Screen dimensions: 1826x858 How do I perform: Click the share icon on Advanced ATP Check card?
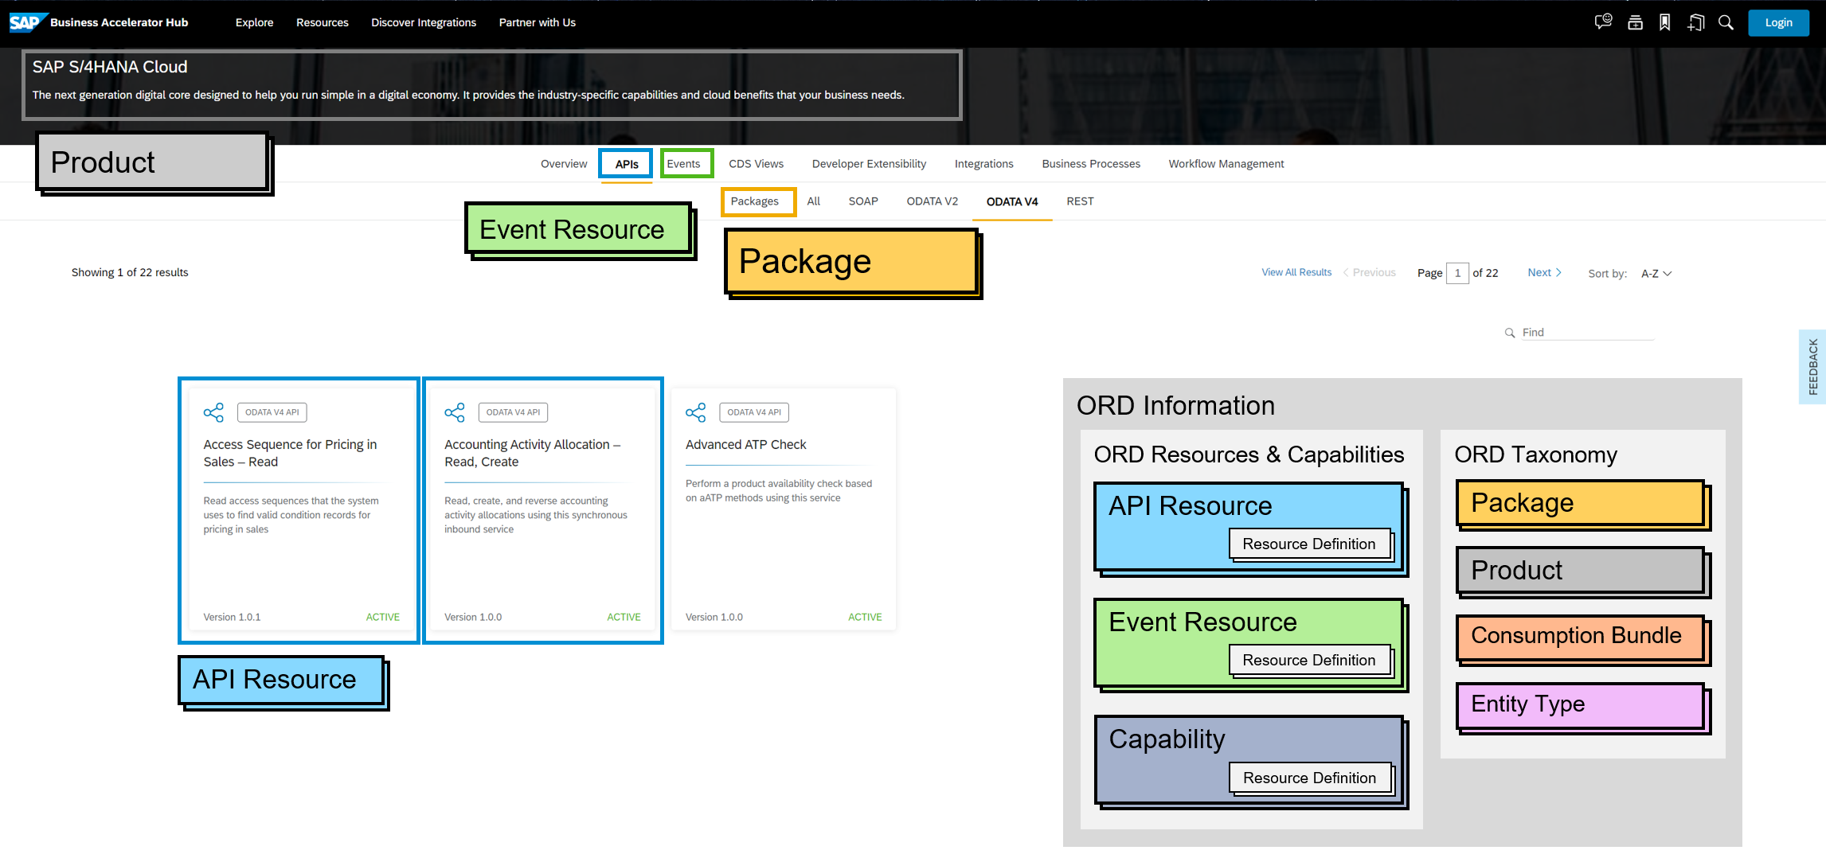[695, 412]
